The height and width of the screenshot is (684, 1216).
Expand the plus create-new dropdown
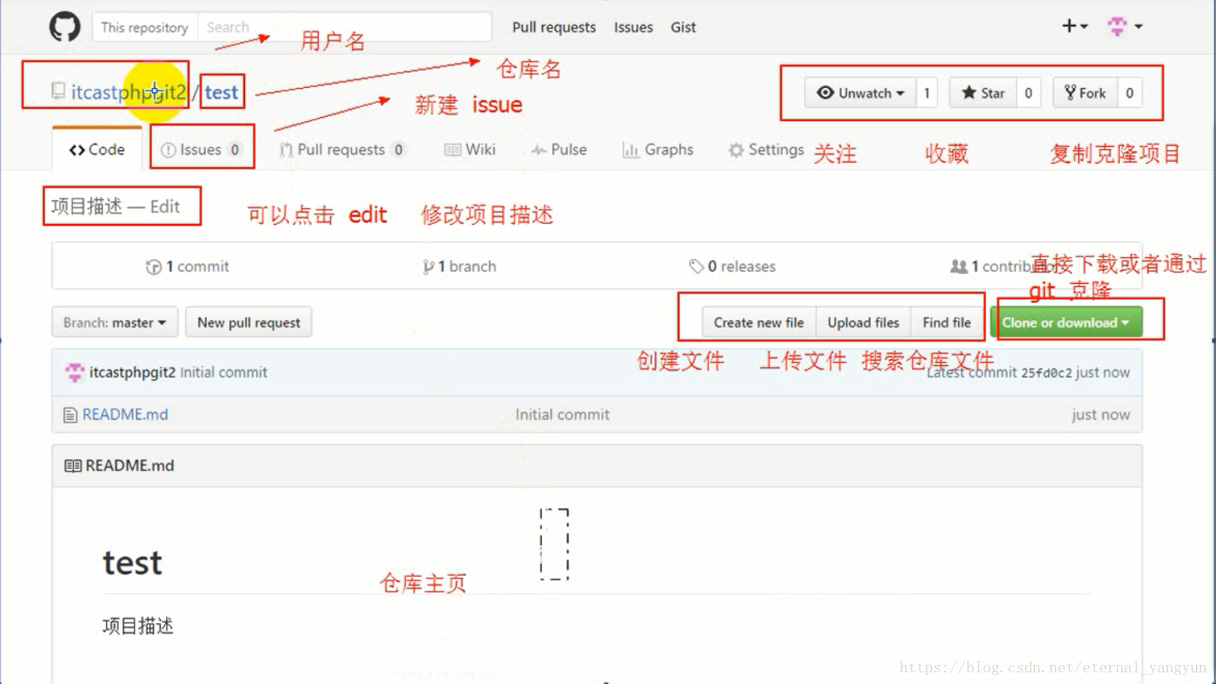pos(1075,26)
